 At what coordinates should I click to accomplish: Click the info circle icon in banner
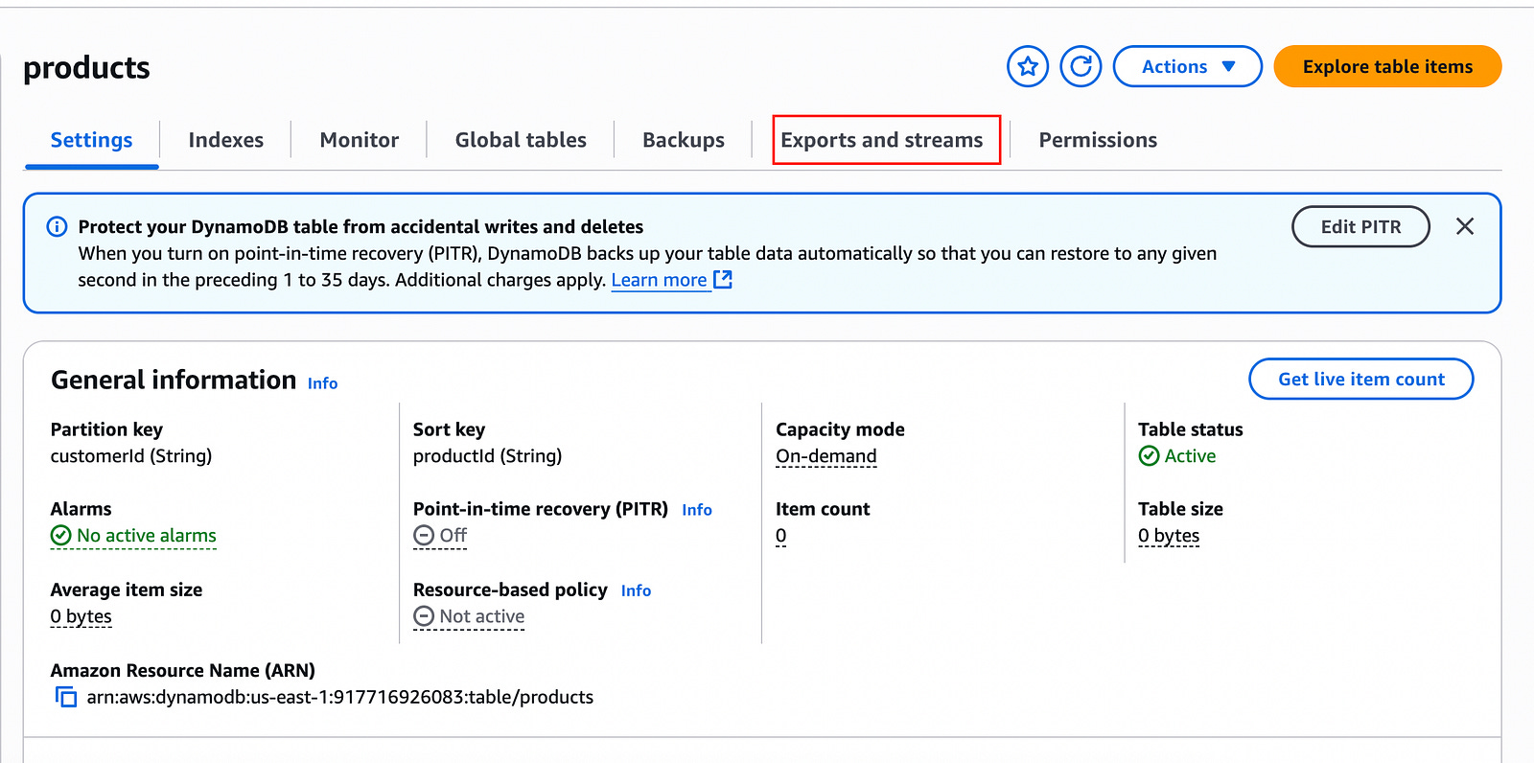click(x=57, y=226)
